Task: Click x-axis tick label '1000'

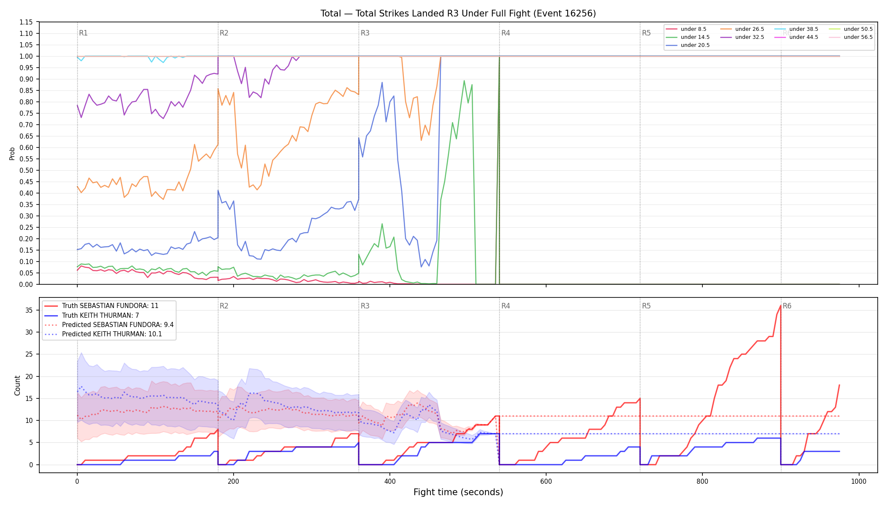Action: [x=859, y=481]
